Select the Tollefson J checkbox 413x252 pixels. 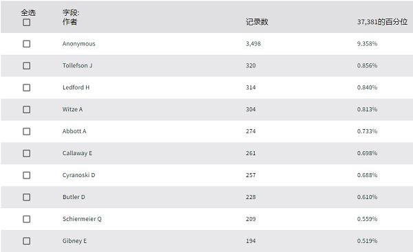tap(26, 66)
